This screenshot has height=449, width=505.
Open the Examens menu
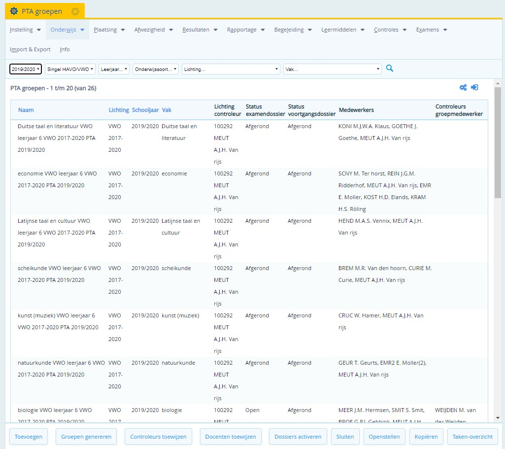pos(431,30)
